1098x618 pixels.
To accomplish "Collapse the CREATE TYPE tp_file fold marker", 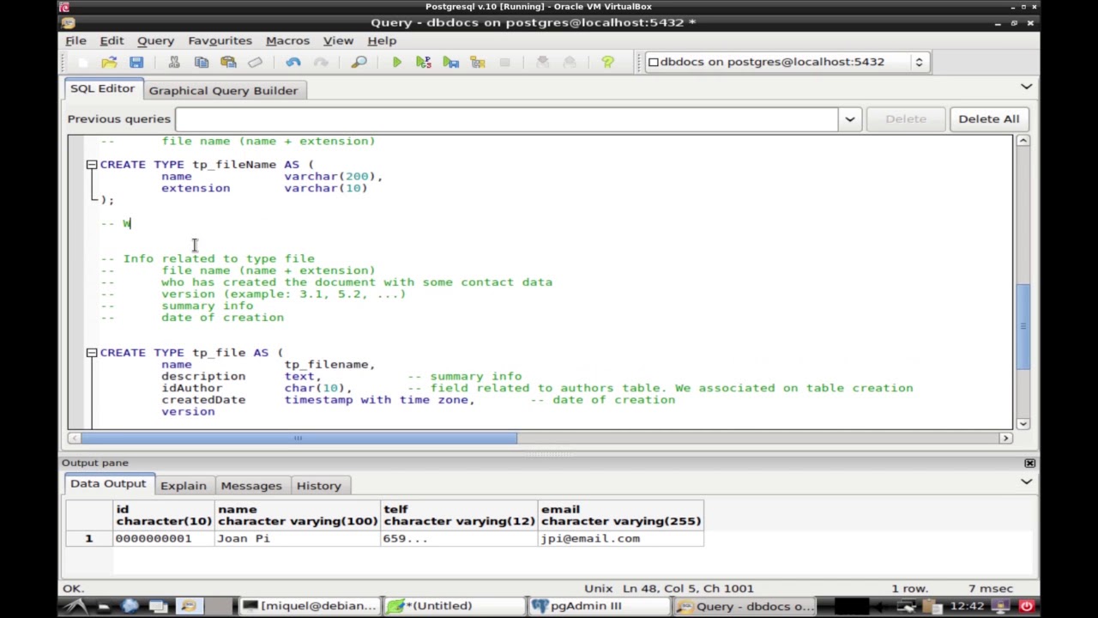I will pos(92,353).
